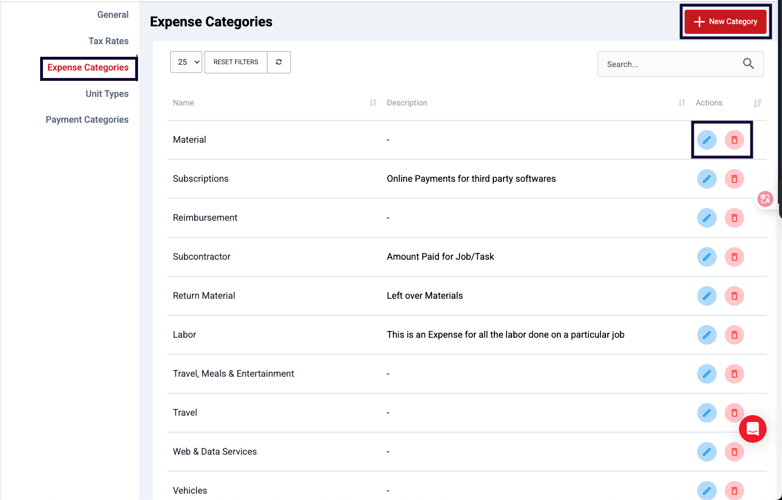Edit the Material expense category
Image resolution: width=782 pixels, height=500 pixels.
(706, 140)
